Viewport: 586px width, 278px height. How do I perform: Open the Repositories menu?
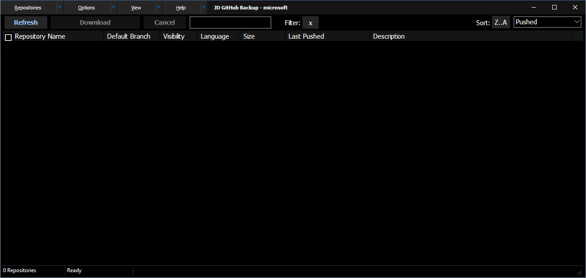(x=28, y=8)
